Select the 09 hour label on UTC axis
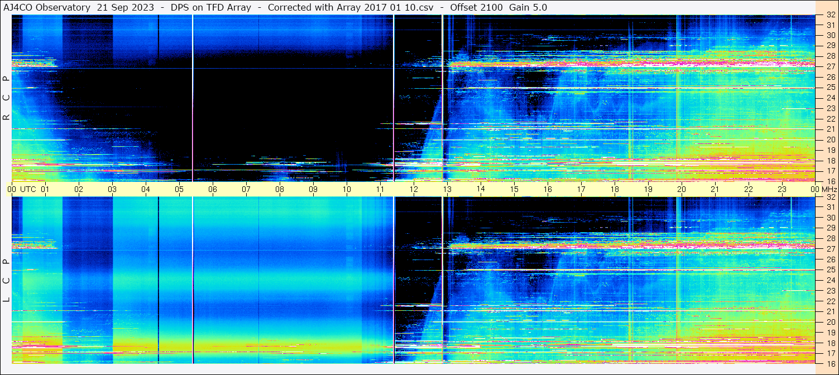Image resolution: width=839 pixels, height=375 pixels. click(313, 189)
